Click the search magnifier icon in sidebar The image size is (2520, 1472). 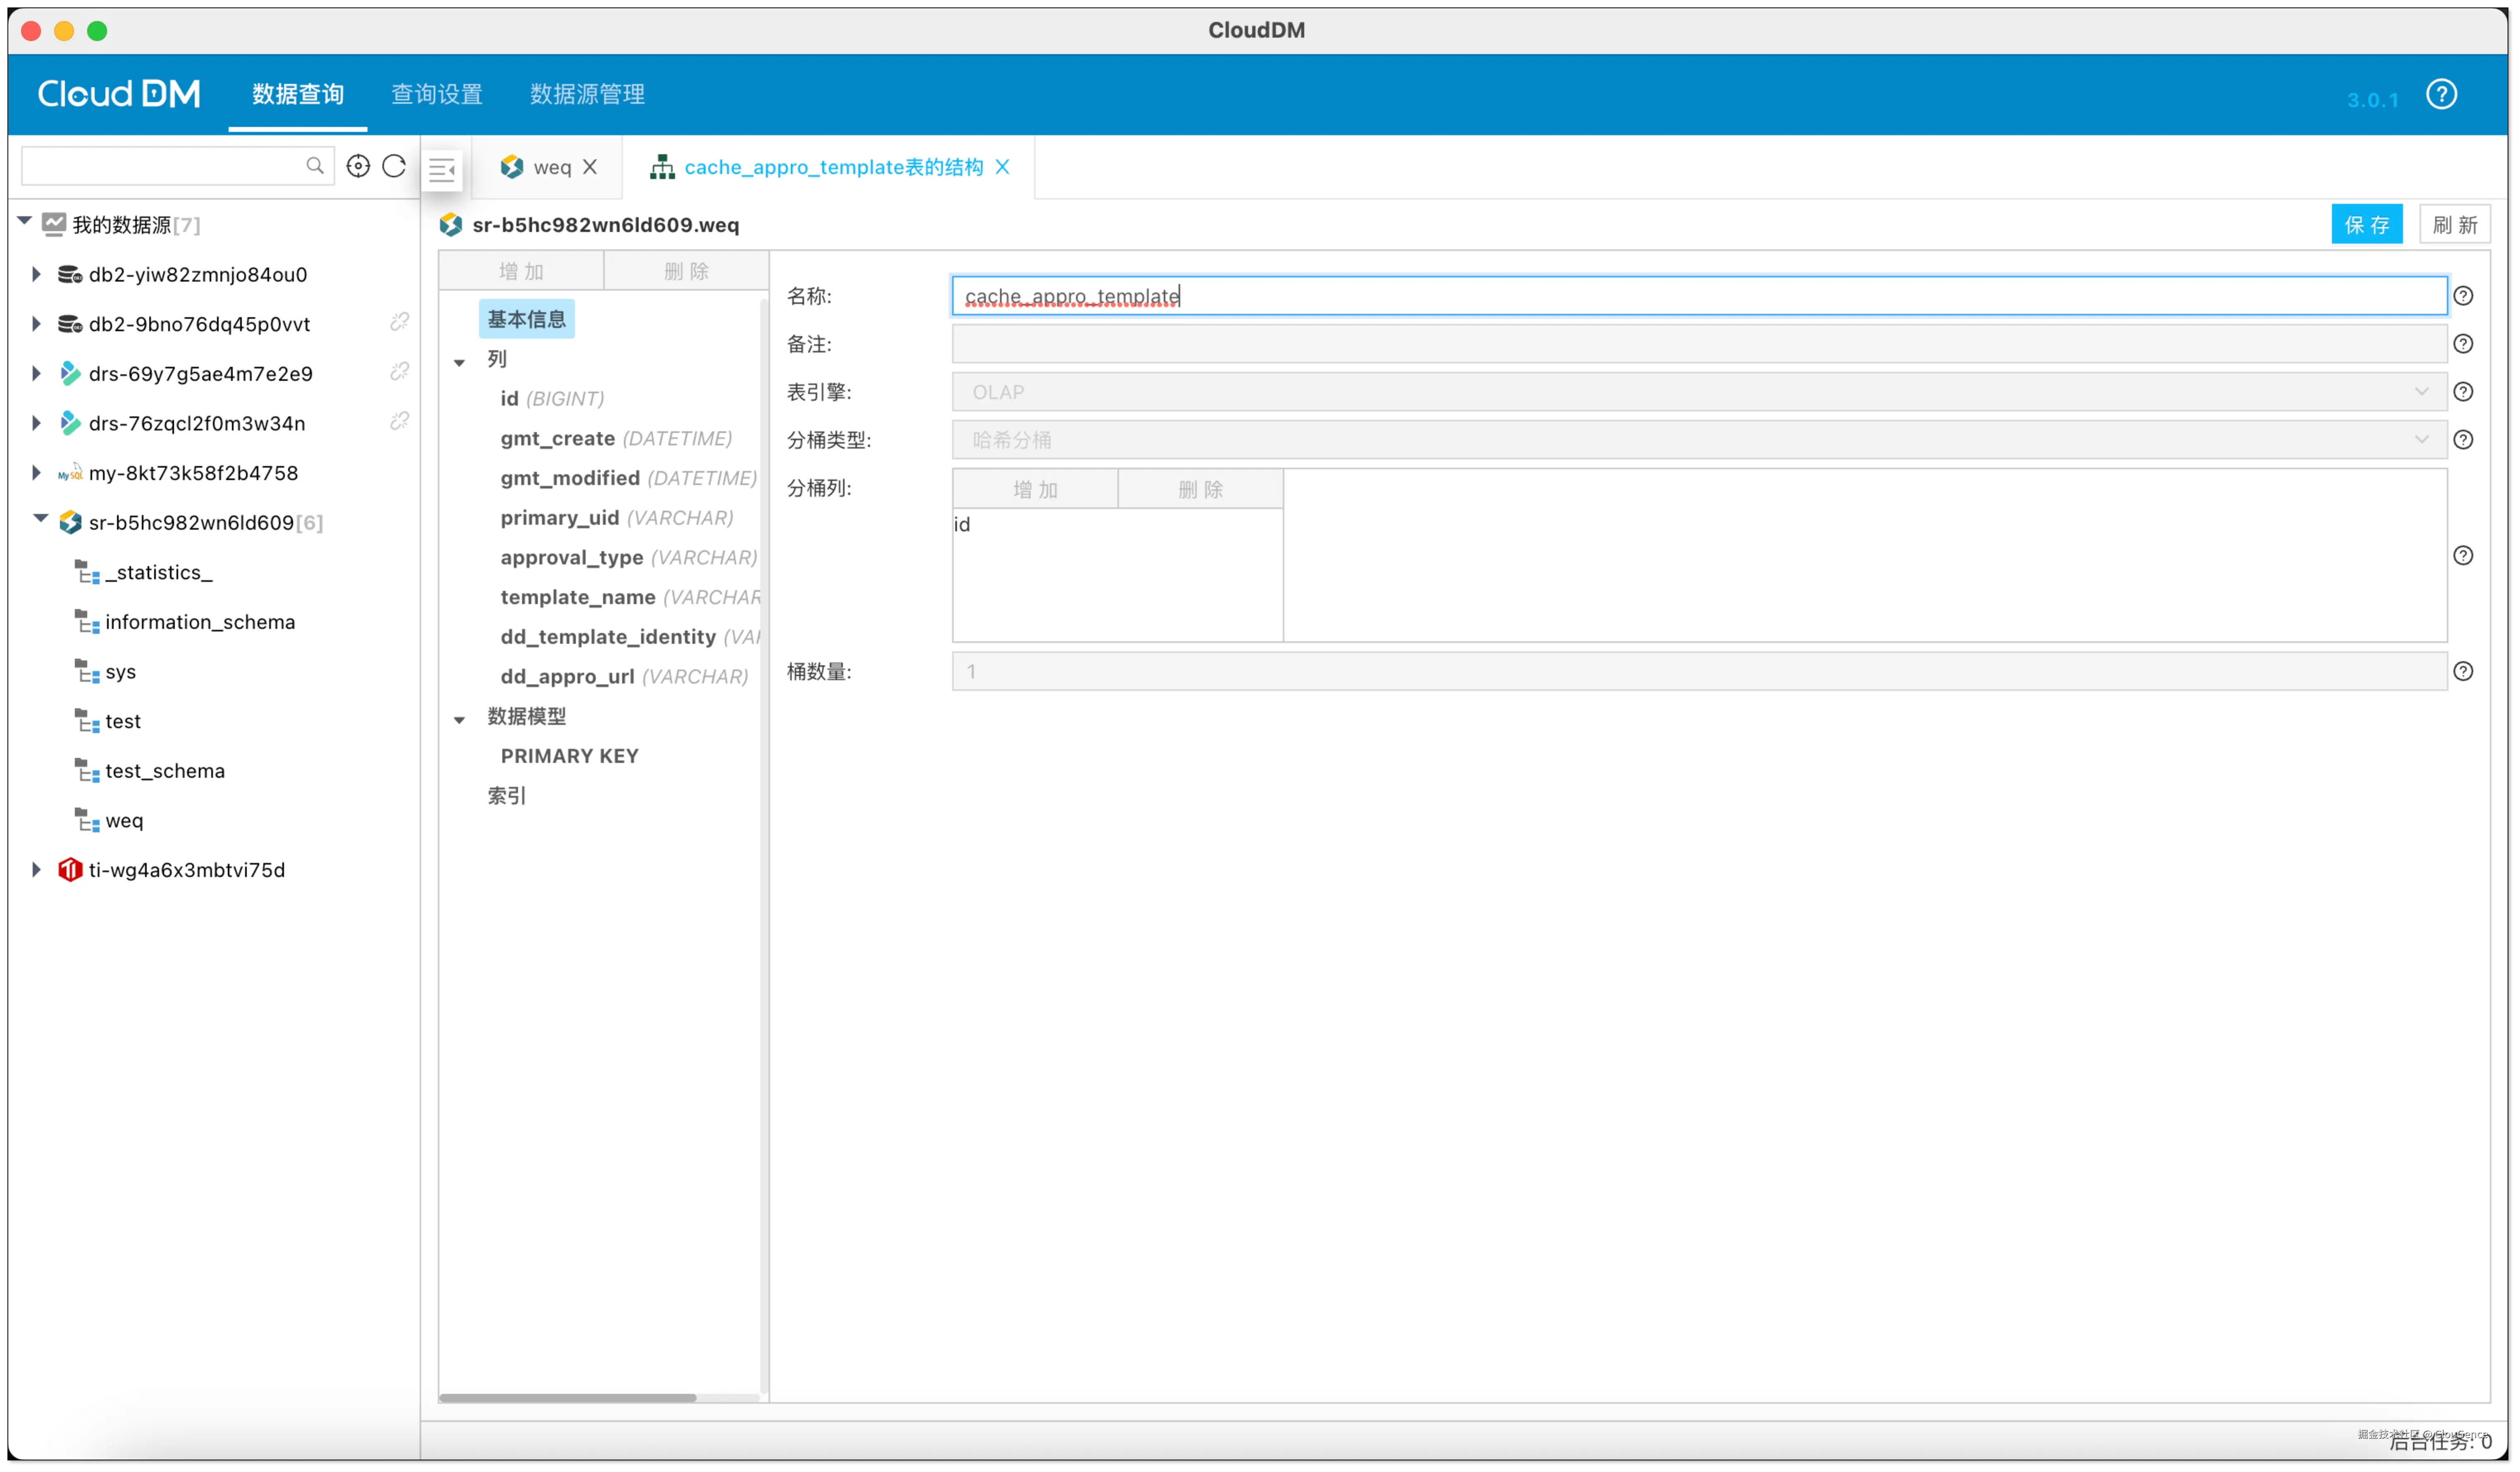[x=314, y=165]
